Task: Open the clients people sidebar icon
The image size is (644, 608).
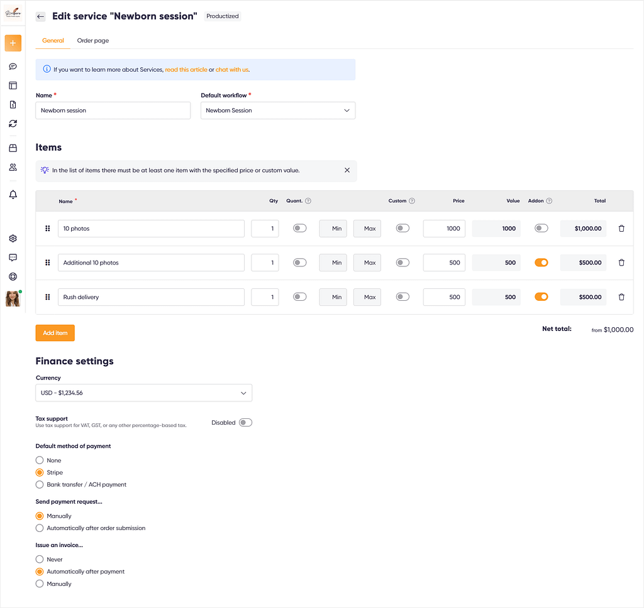Action: click(13, 167)
